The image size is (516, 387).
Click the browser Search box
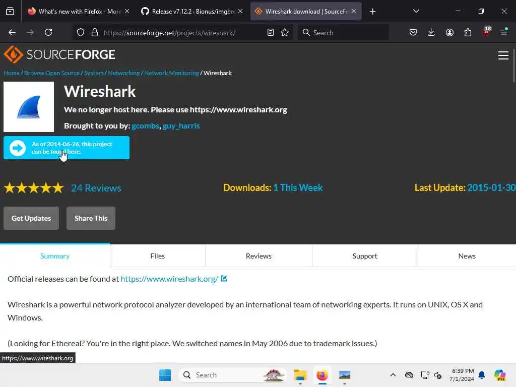coord(343,33)
